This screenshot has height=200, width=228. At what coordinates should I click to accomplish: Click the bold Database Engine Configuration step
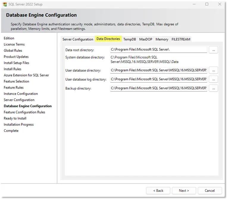click(x=28, y=106)
